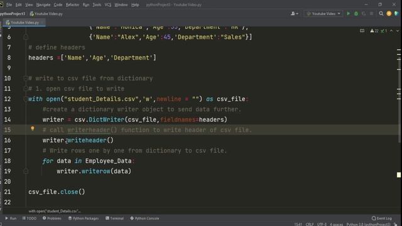Click the CRLF line separator indicator
This screenshot has height=226, width=402.
[310, 224]
